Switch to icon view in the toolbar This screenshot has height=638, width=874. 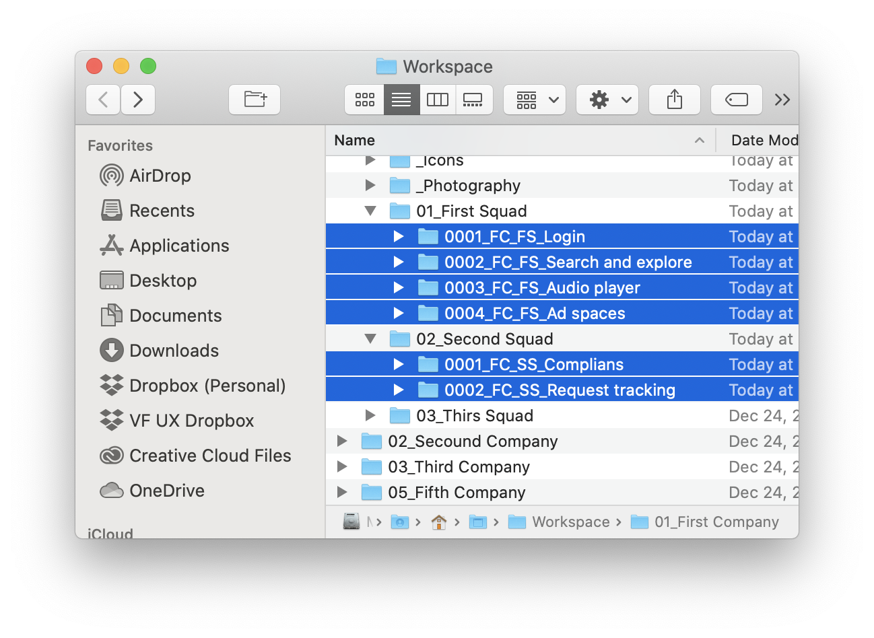pyautogui.click(x=364, y=99)
